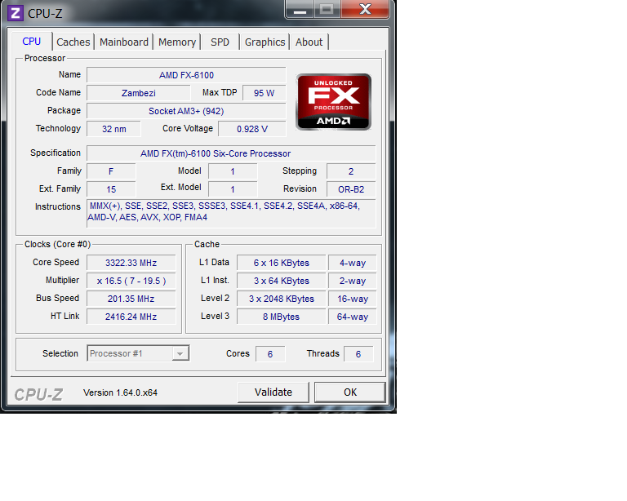Switch to the Graphics tab

[265, 42]
